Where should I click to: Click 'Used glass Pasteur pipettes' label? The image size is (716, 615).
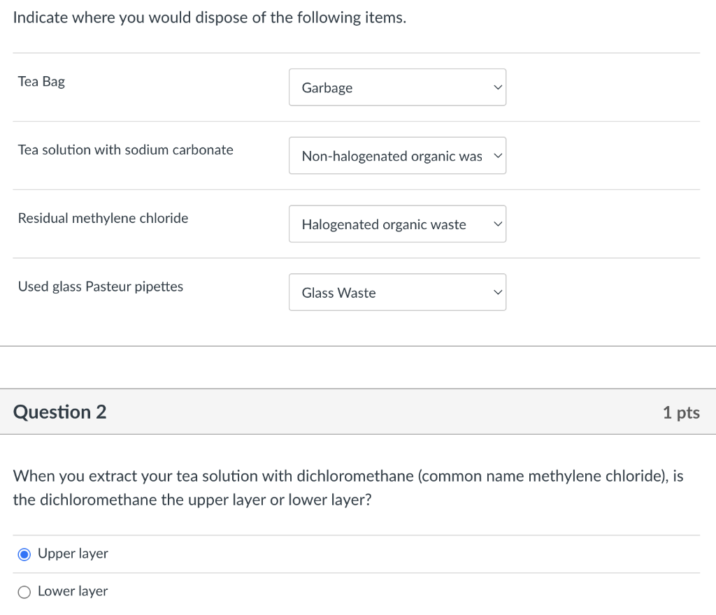pyautogui.click(x=101, y=287)
